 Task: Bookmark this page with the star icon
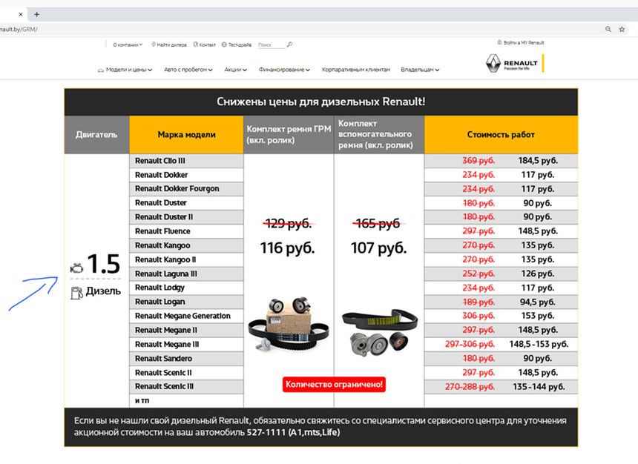(x=622, y=30)
